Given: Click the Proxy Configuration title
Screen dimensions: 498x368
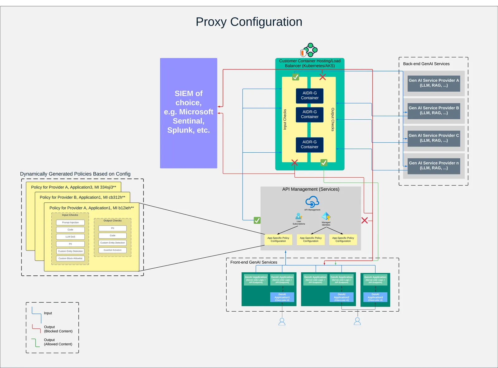Looking at the screenshot, I should pyautogui.click(x=249, y=22).
